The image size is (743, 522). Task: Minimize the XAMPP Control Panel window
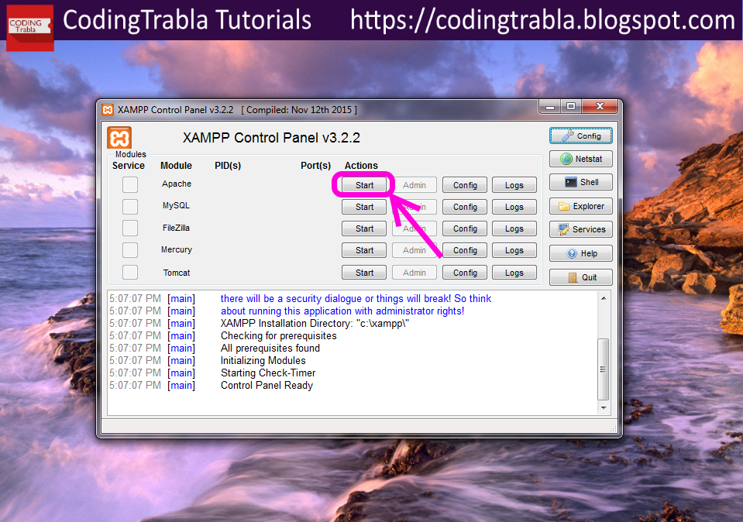point(549,107)
